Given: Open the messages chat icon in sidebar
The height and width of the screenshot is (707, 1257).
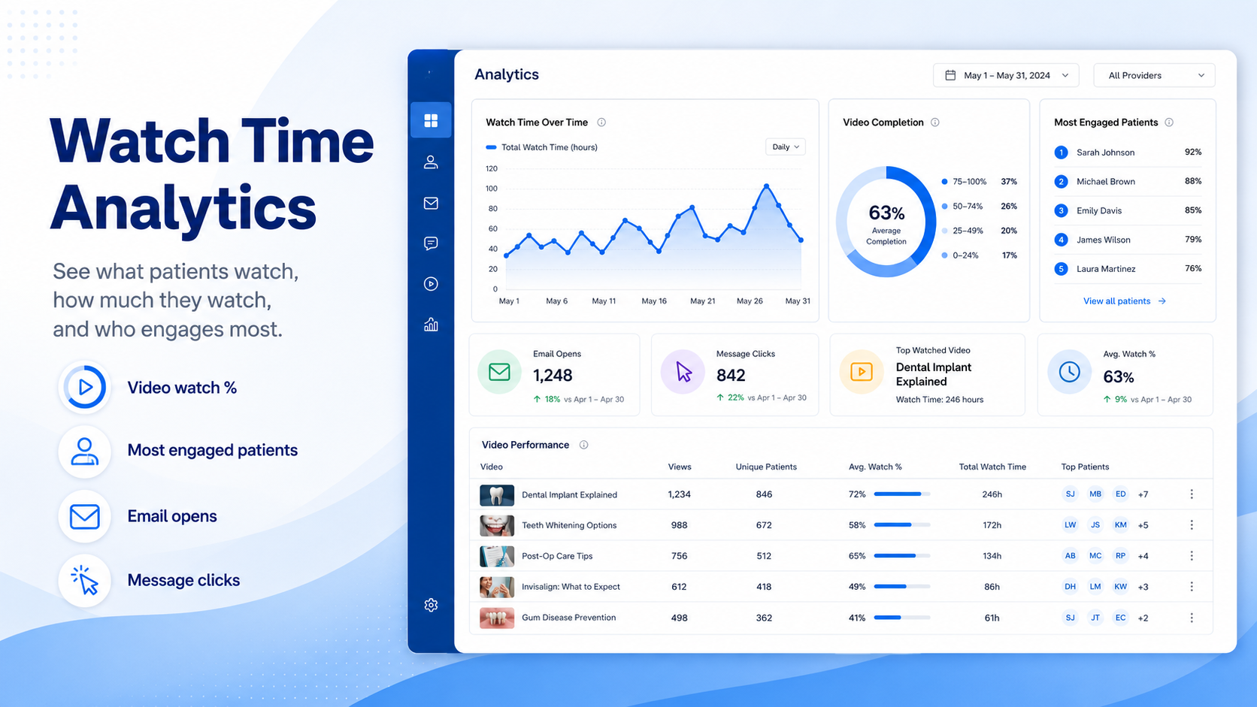Looking at the screenshot, I should tap(431, 243).
